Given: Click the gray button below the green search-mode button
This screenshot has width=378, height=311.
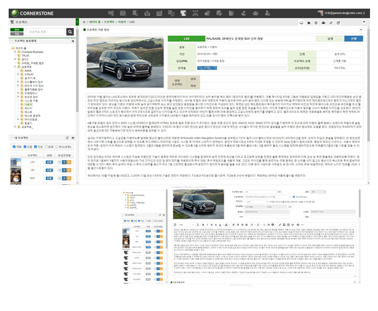Looking at the screenshot, I should point(17,34).
